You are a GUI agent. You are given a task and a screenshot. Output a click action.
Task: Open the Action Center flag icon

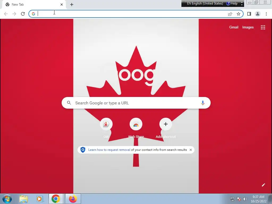(239, 199)
